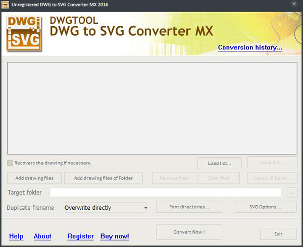This screenshot has height=247, width=303.
Task: Click the Exit button
Action: [x=278, y=234]
